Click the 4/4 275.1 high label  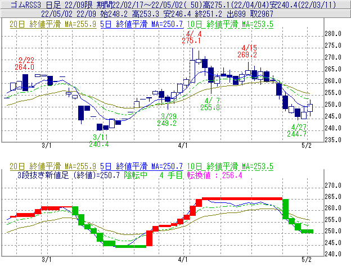pyautogui.click(x=192, y=37)
